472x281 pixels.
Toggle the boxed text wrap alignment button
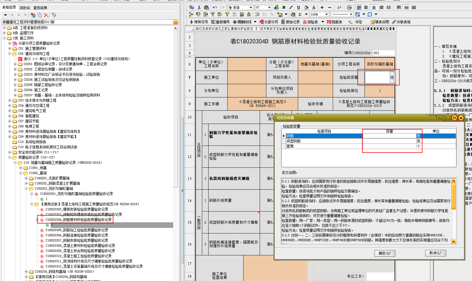tap(359, 7)
